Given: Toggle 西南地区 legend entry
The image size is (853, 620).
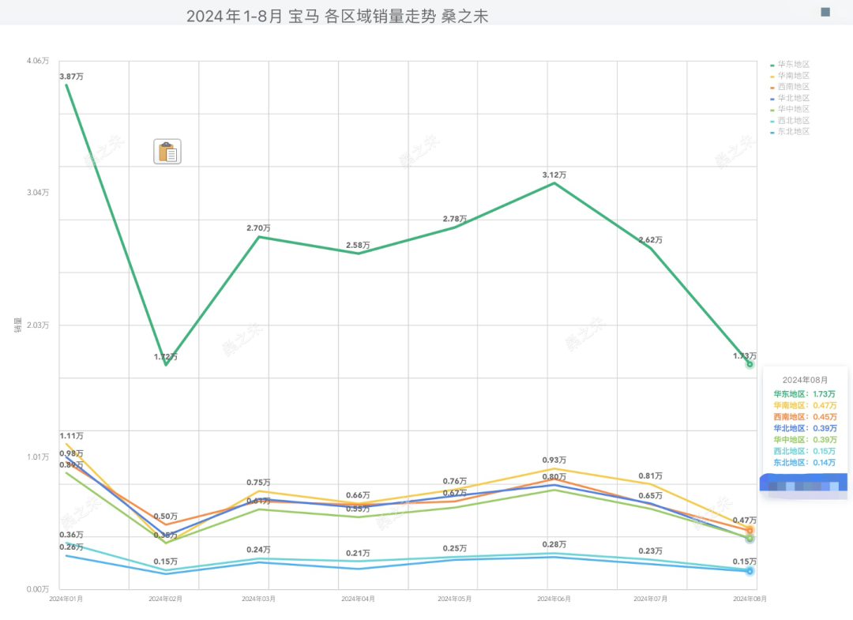Looking at the screenshot, I should click(793, 86).
